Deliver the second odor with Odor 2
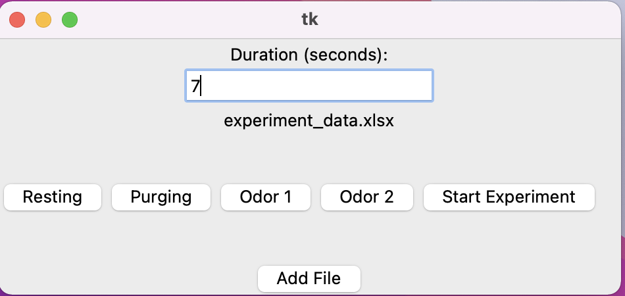The width and height of the screenshot is (625, 296). [x=366, y=197]
